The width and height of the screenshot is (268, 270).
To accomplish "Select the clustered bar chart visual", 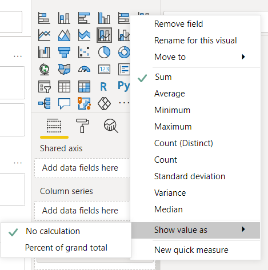I will pos(84,18).
